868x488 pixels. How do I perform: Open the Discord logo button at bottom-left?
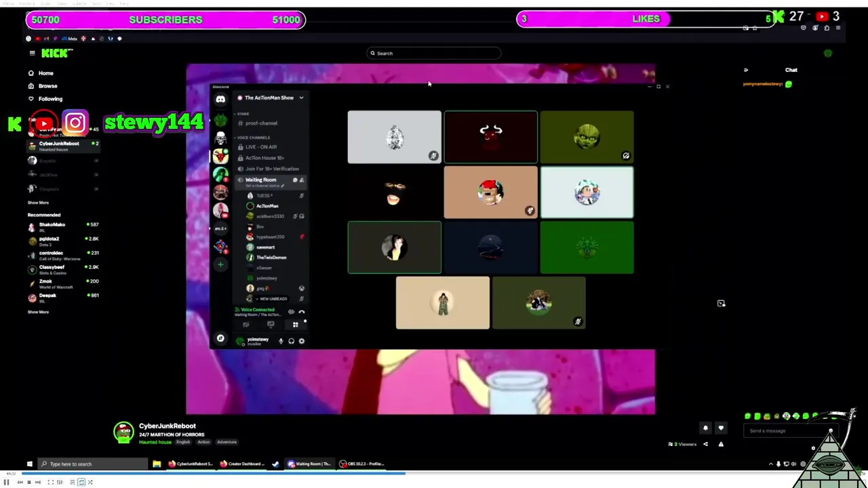pyautogui.click(x=220, y=338)
